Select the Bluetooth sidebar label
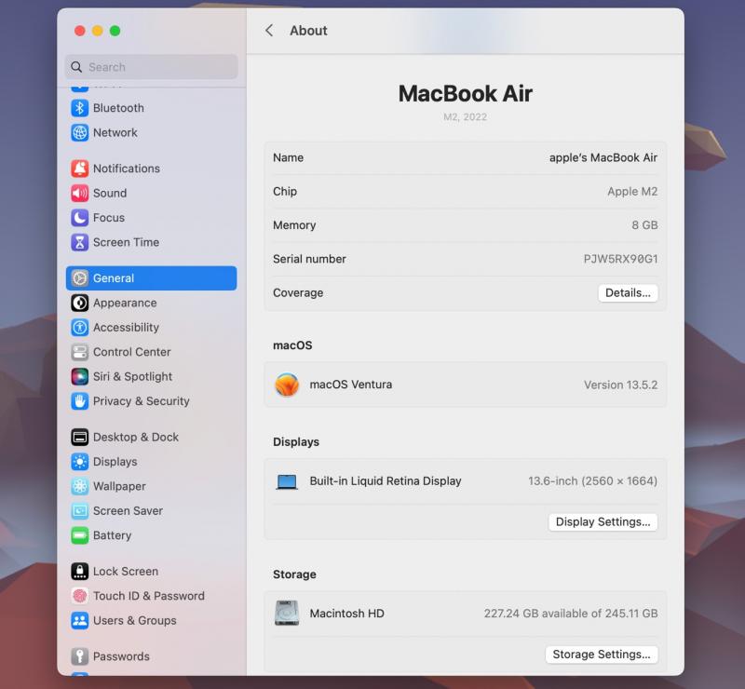 118,108
